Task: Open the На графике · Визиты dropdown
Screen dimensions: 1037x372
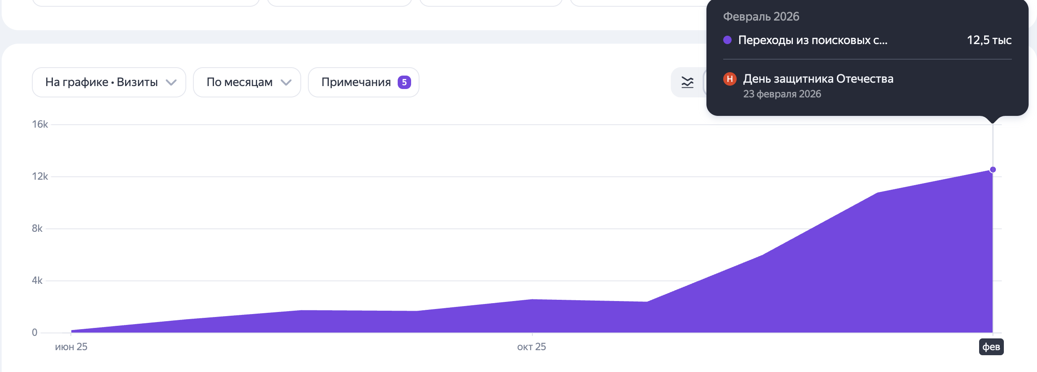Action: pyautogui.click(x=109, y=82)
